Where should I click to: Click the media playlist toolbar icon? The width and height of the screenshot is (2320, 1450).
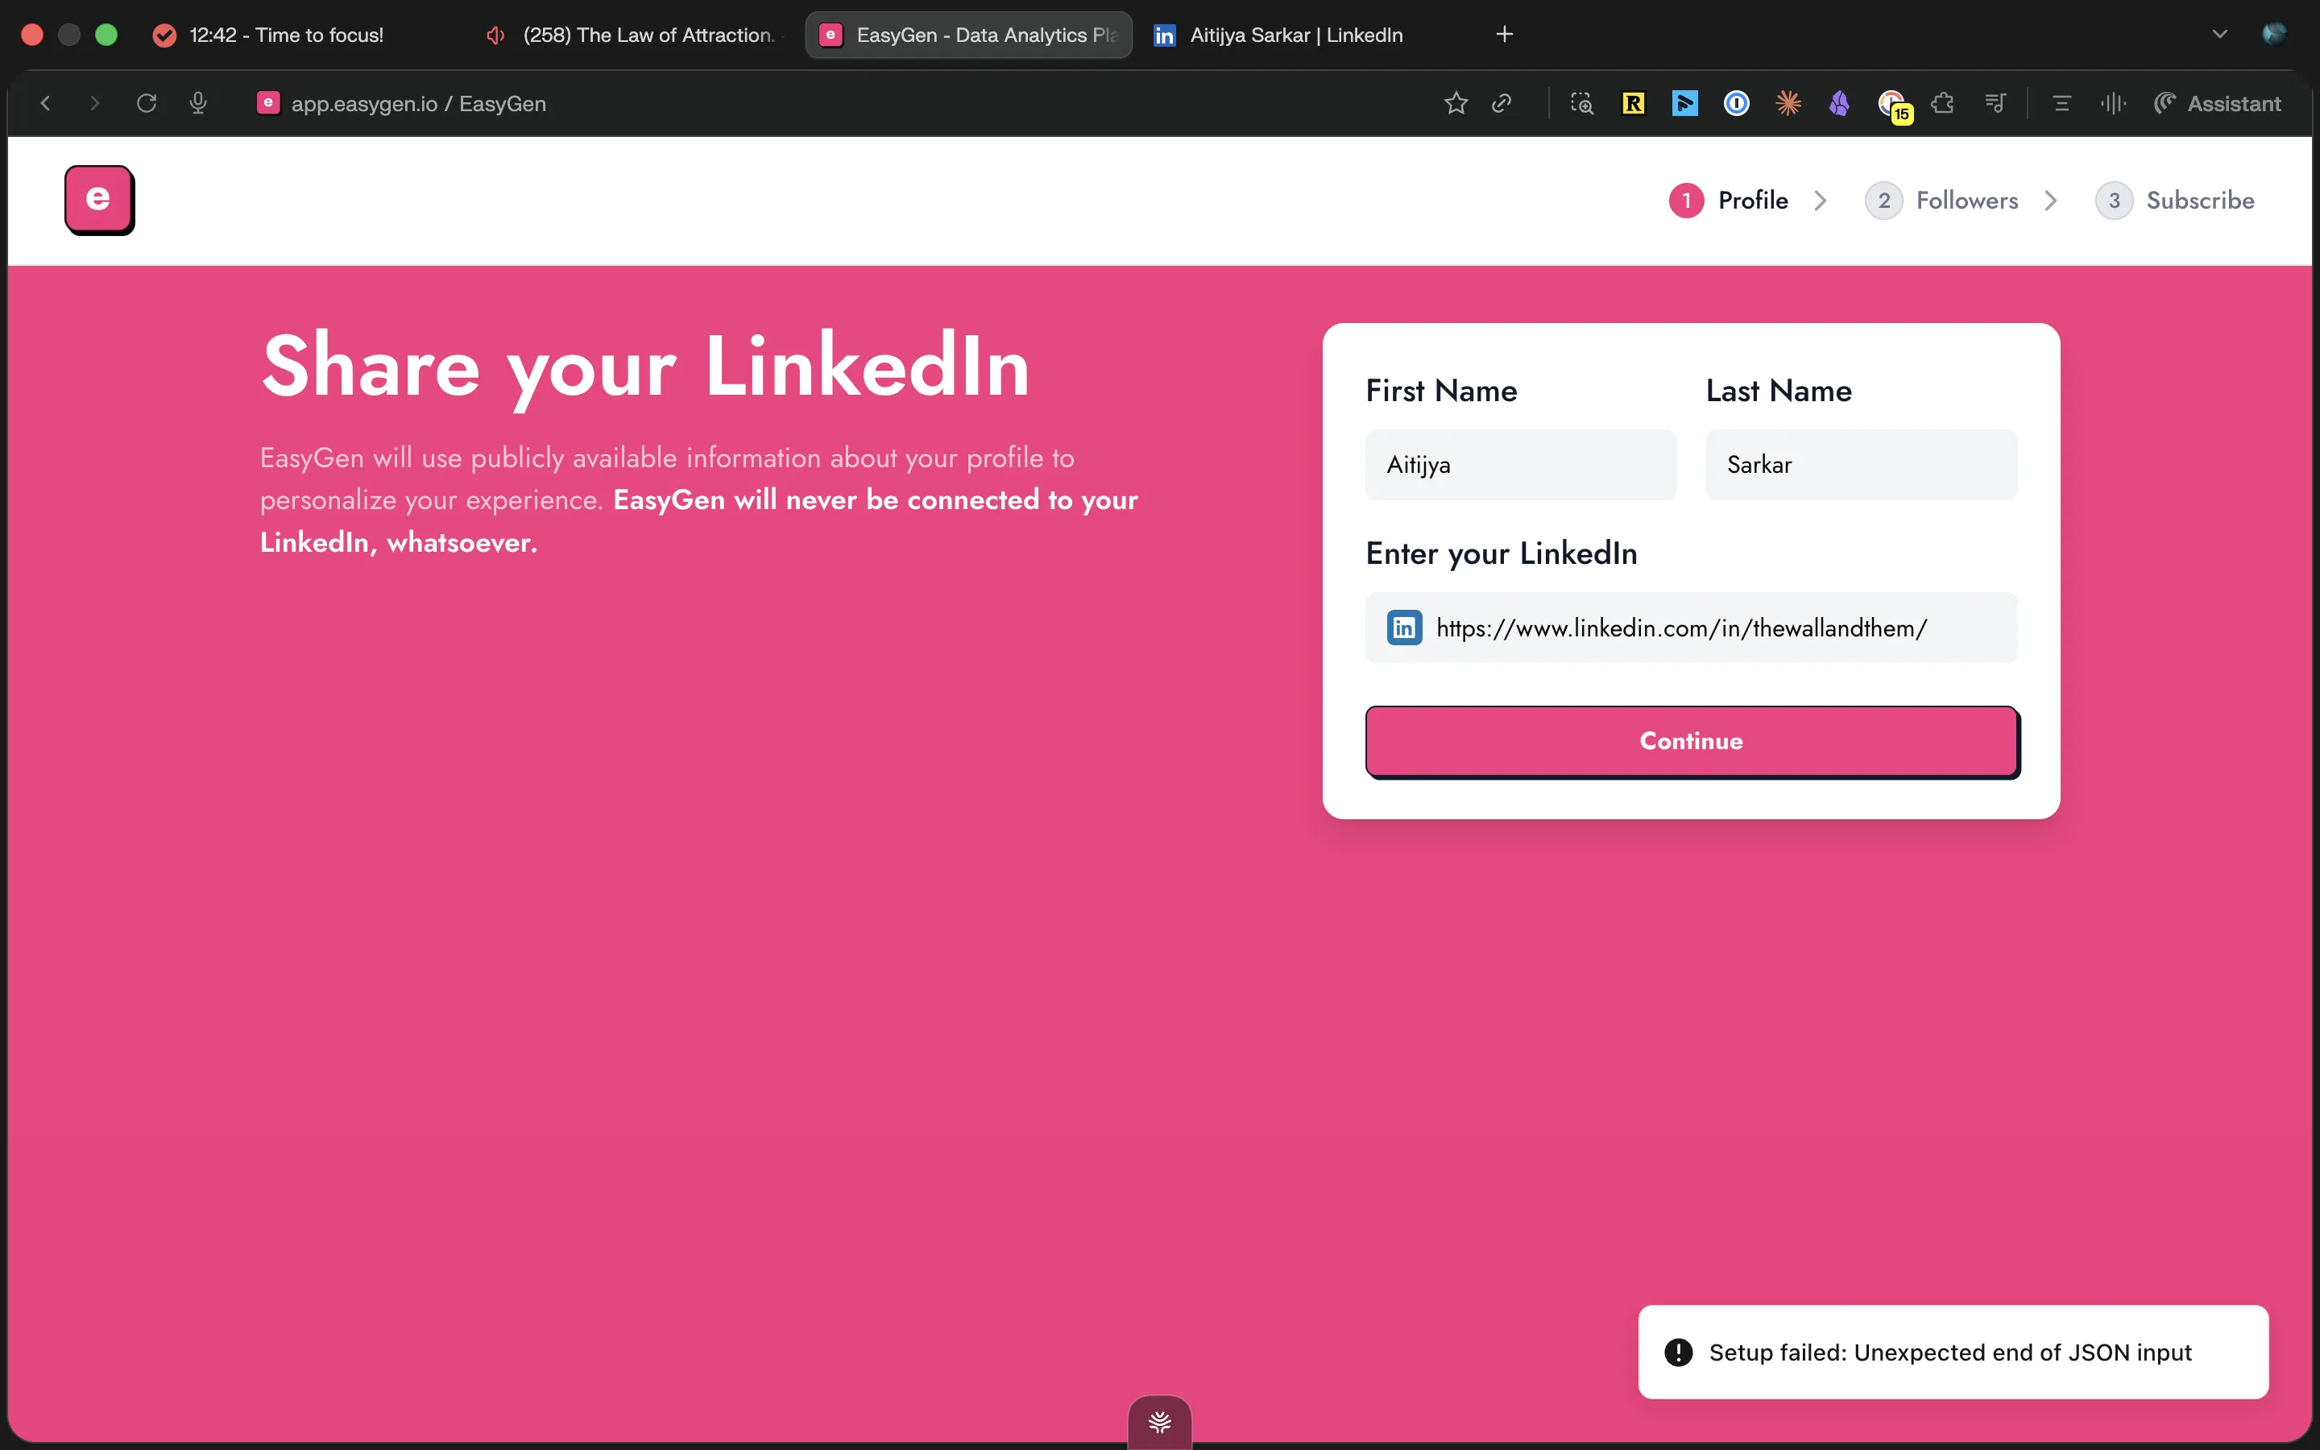pos(1995,102)
